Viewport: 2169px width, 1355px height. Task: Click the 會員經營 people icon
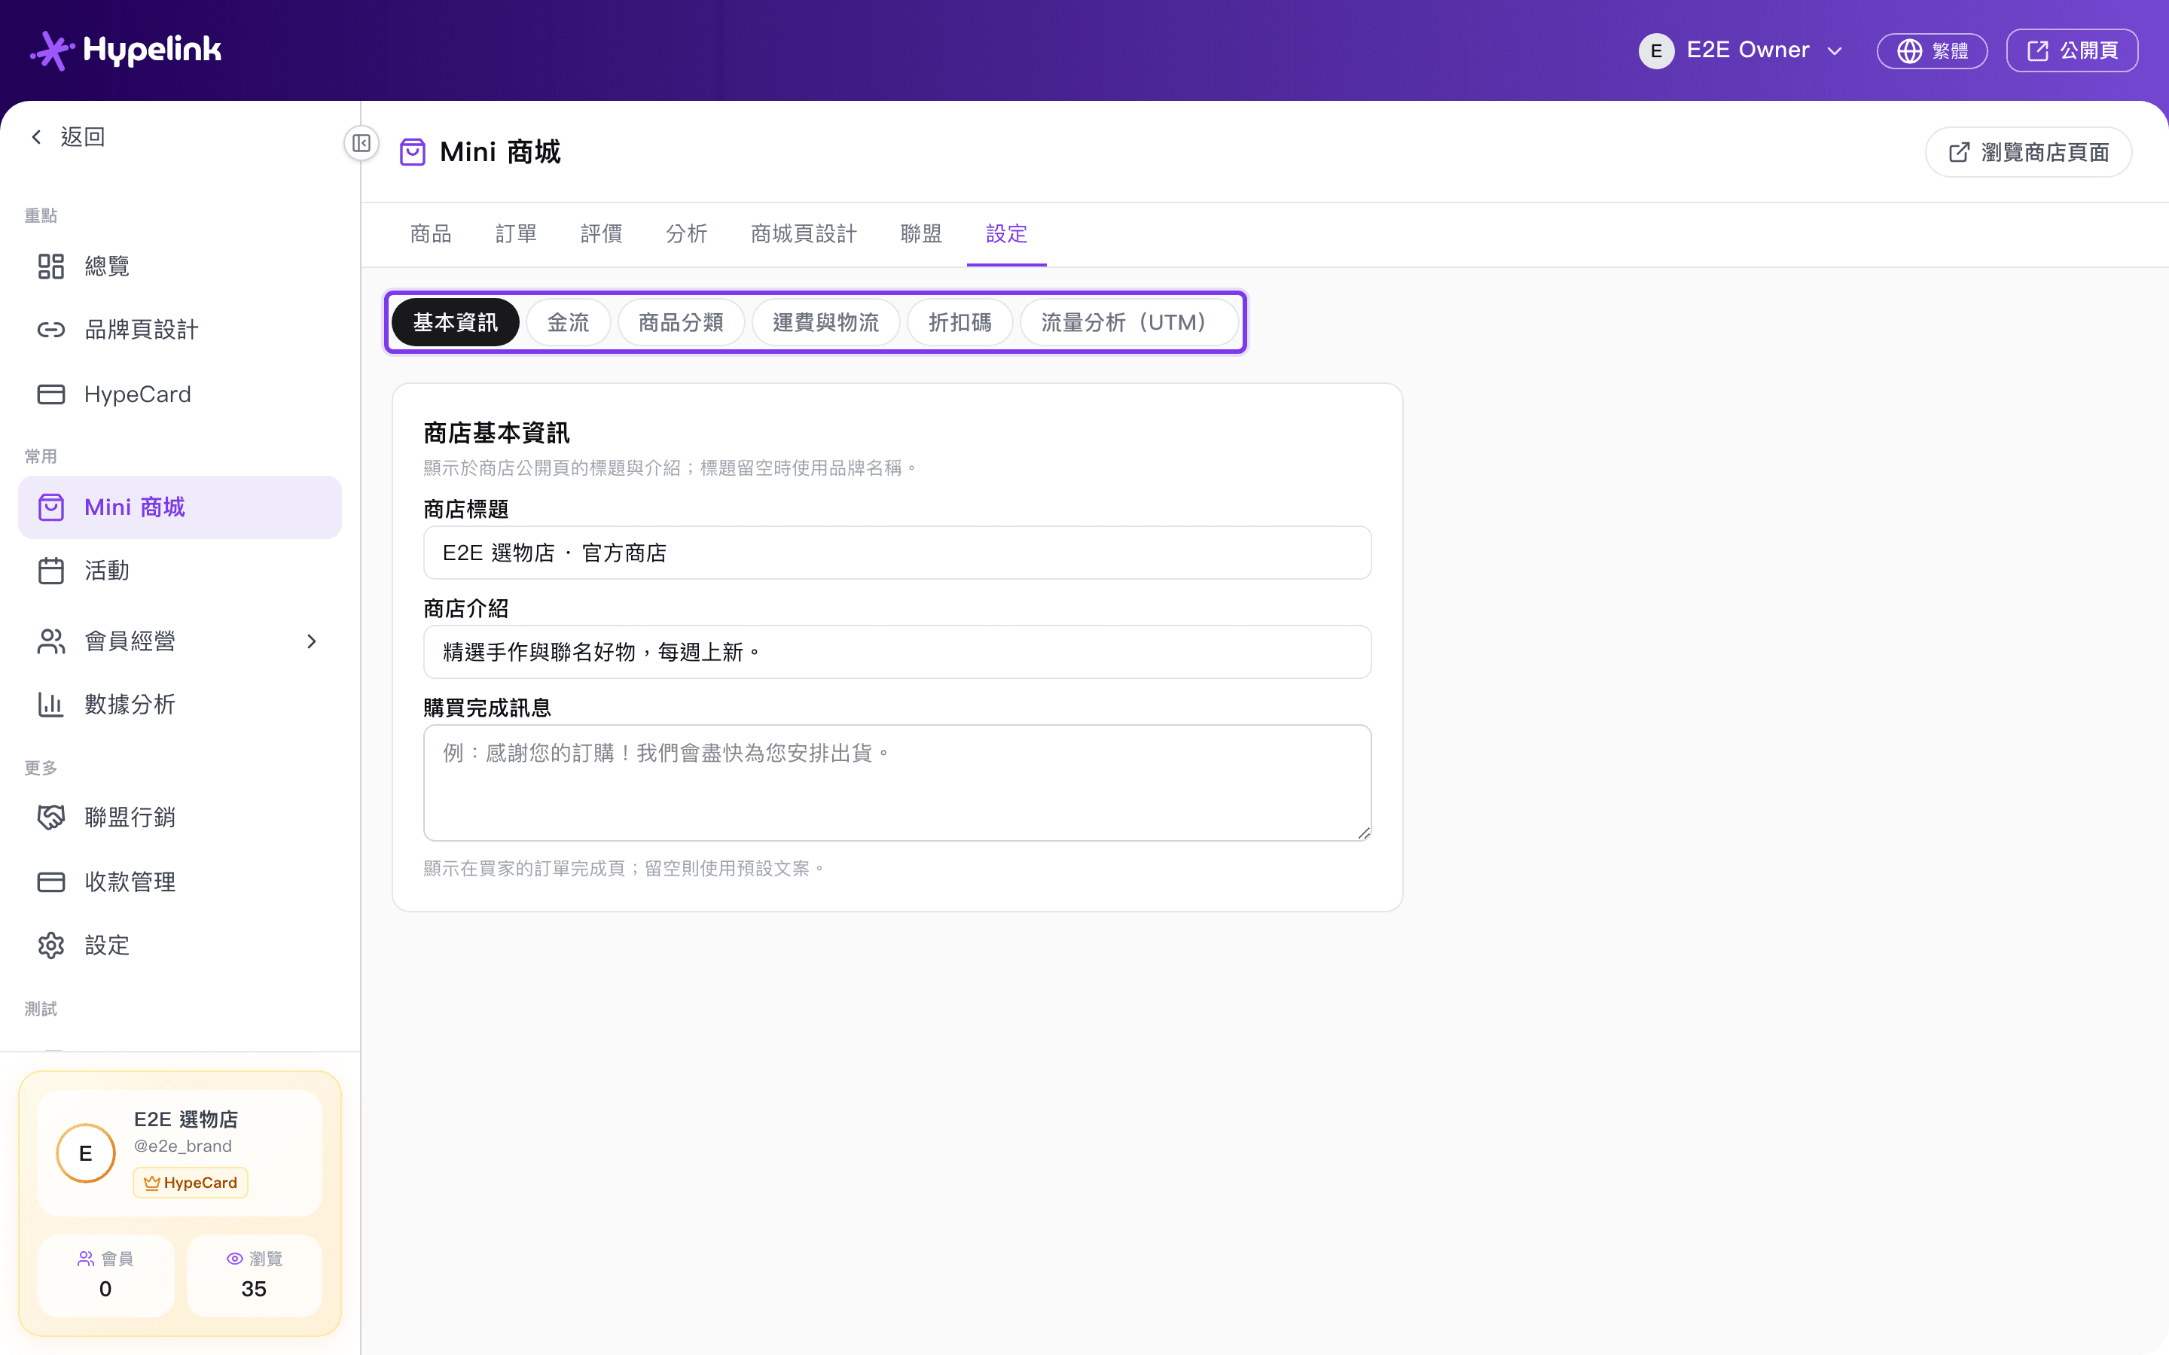coord(51,641)
